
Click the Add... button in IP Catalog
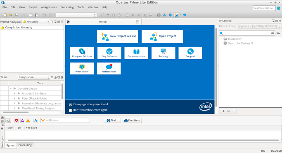(x=227, y=111)
